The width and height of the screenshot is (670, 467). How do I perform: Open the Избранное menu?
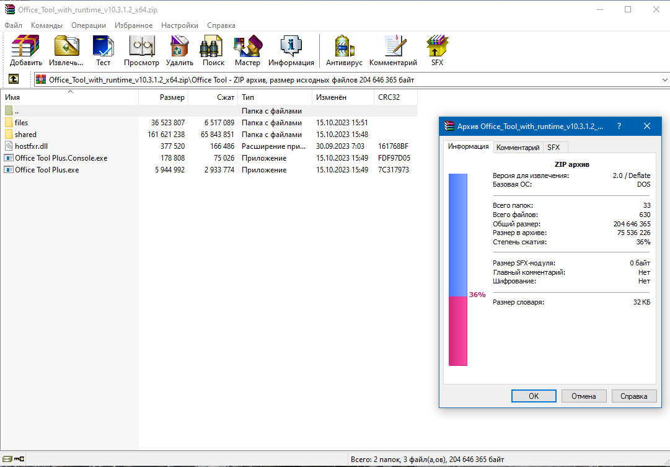click(x=133, y=25)
